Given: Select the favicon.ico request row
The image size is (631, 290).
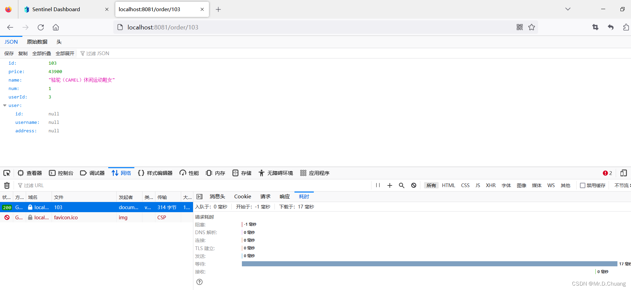Looking at the screenshot, I should 96,218.
